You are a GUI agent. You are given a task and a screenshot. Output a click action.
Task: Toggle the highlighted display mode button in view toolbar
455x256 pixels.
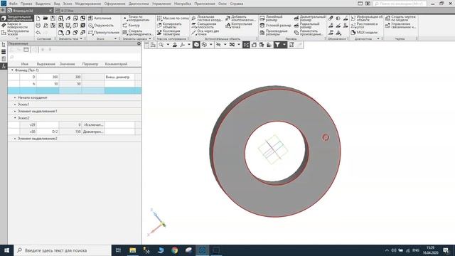[196, 44]
